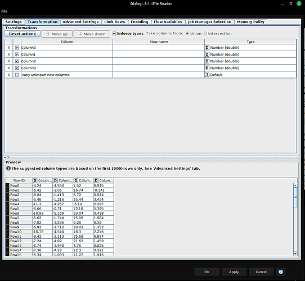Open the Flow Variables tab
The width and height of the screenshot is (305, 281).
point(168,22)
